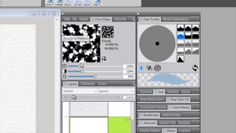Click the 50% brightness value field
Viewport: 236px width, 133px height.
click(129, 76)
